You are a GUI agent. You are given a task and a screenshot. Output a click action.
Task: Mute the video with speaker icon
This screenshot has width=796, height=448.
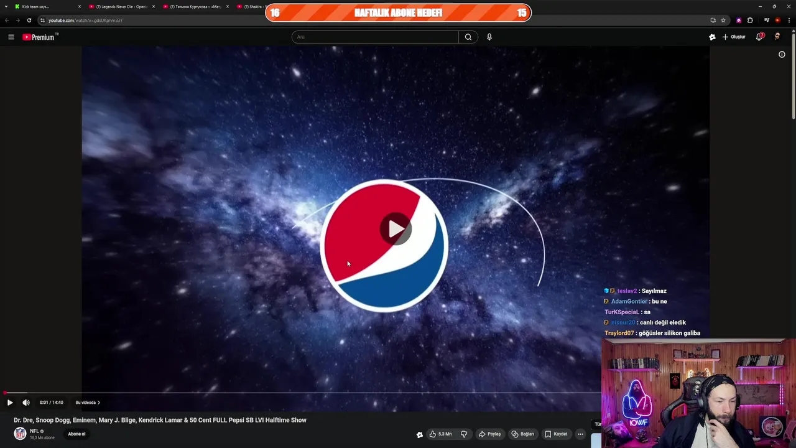click(x=26, y=403)
